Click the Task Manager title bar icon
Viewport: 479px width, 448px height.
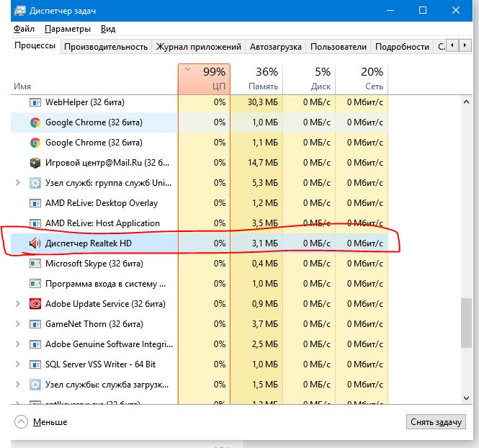pyautogui.click(x=20, y=11)
